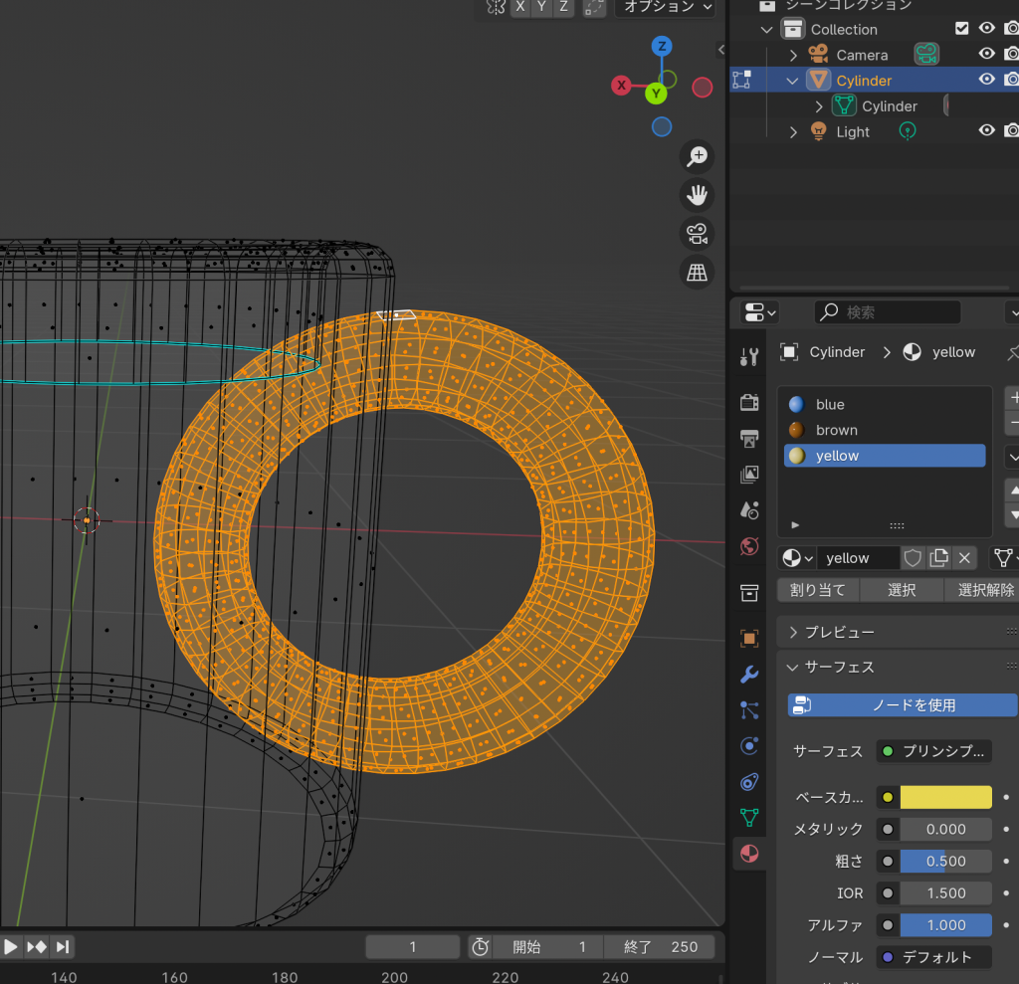This screenshot has width=1019, height=984.
Task: Open the Modifiers wrench properties tab
Action: point(750,675)
